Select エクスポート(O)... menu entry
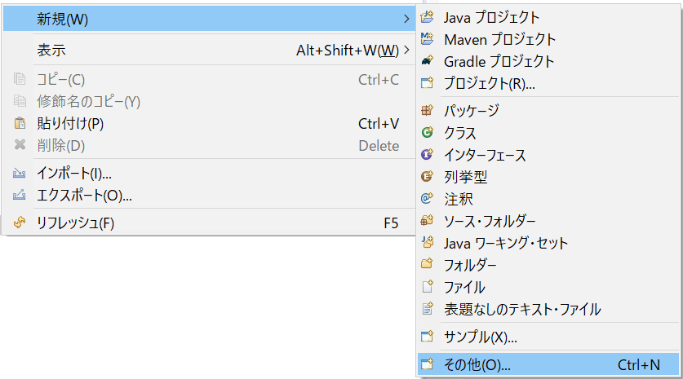 tap(209, 196)
